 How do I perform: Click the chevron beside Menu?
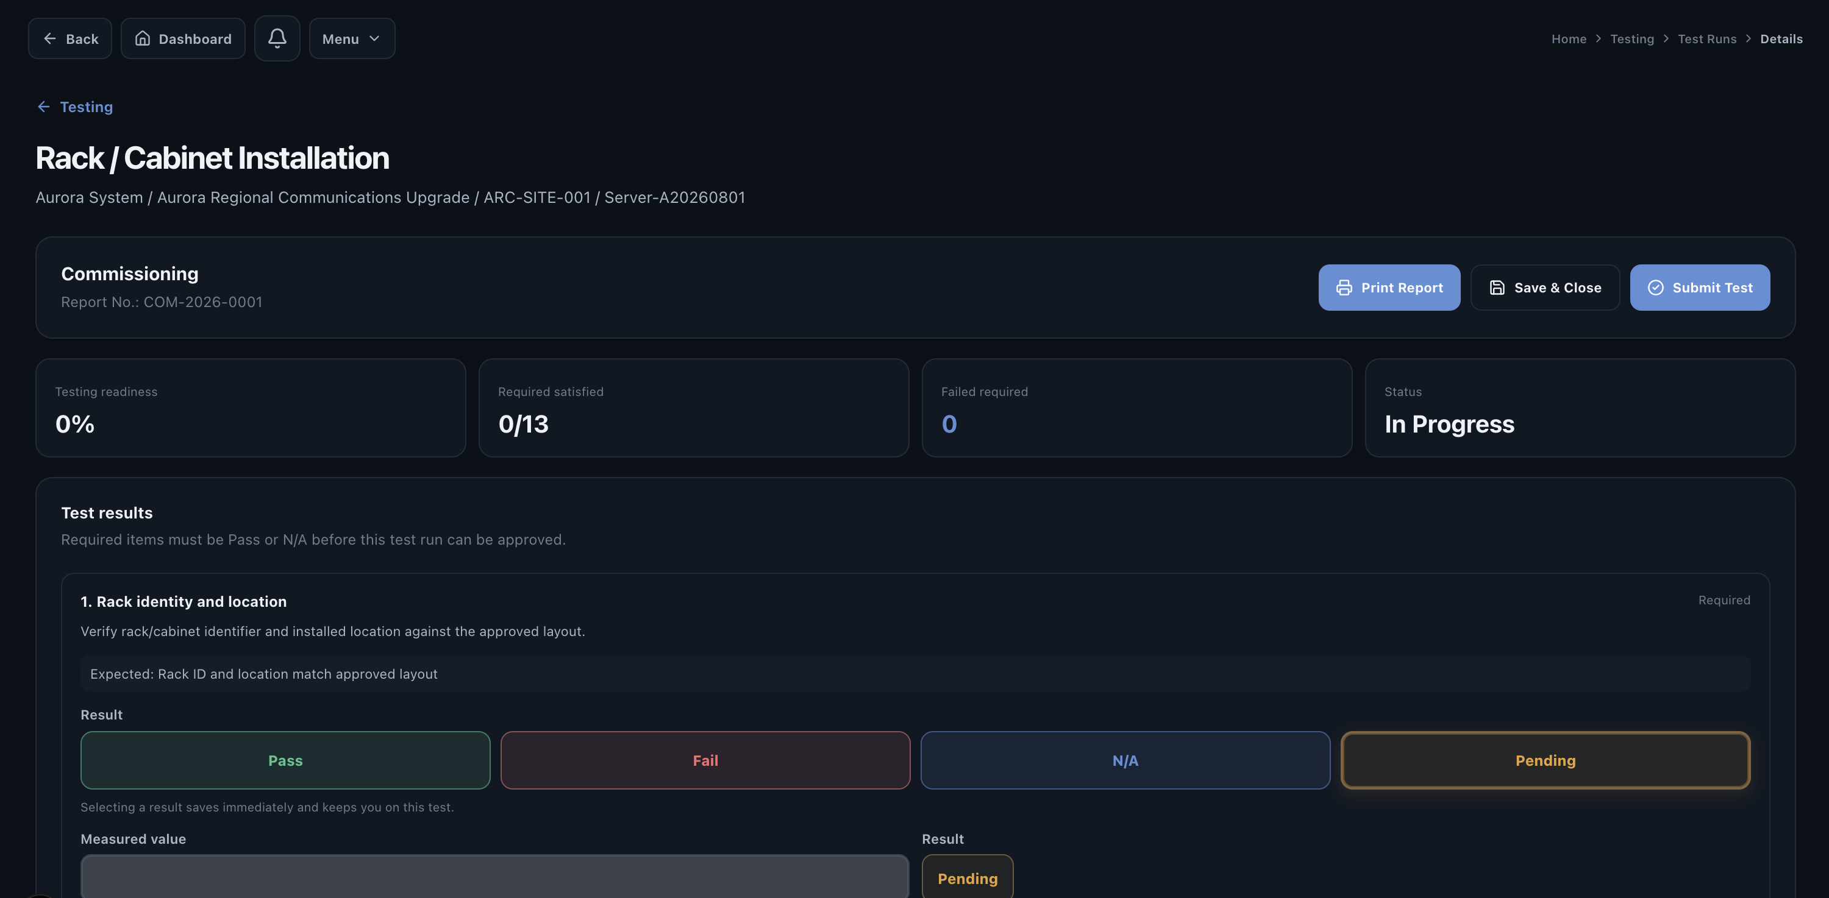pos(374,38)
